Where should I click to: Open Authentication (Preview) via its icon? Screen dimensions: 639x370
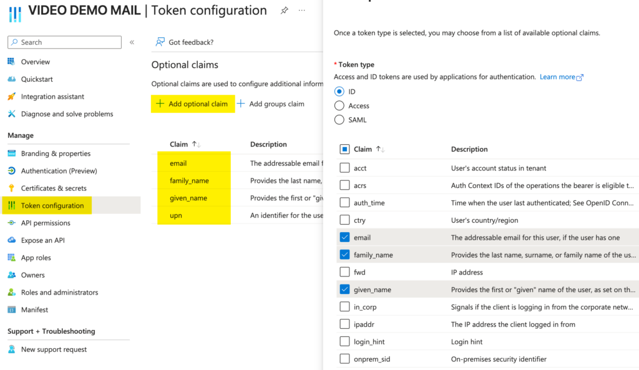tap(12, 170)
